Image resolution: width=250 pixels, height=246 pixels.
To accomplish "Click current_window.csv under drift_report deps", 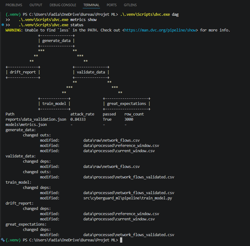I will tap(119, 219).
